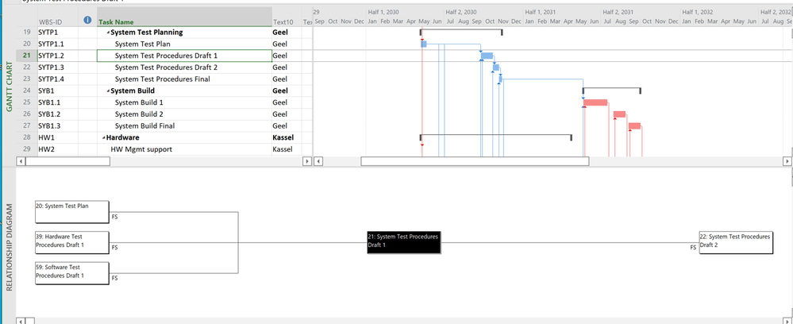Click the Hardware summary bar in chart
This screenshot has width=793, height=324.
pyautogui.click(x=495, y=136)
